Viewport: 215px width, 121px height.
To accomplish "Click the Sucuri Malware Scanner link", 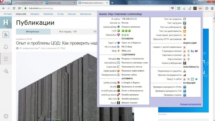I will [130, 103].
